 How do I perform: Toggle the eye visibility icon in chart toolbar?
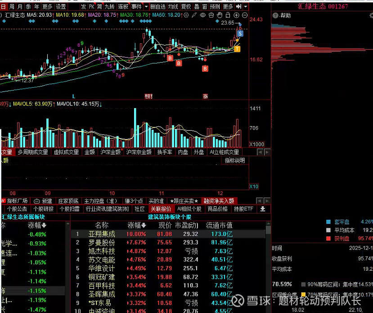[x=202, y=15]
